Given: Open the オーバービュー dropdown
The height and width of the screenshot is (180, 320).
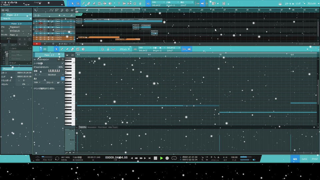Looking at the screenshot, I should pos(64,44).
